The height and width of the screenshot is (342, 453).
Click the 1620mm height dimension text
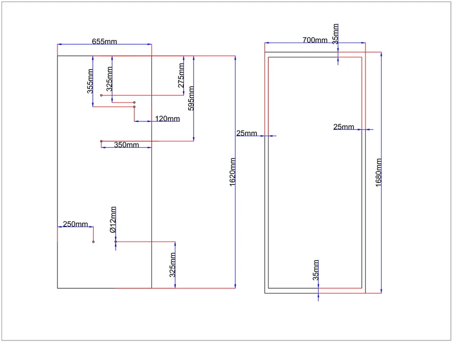(232, 172)
